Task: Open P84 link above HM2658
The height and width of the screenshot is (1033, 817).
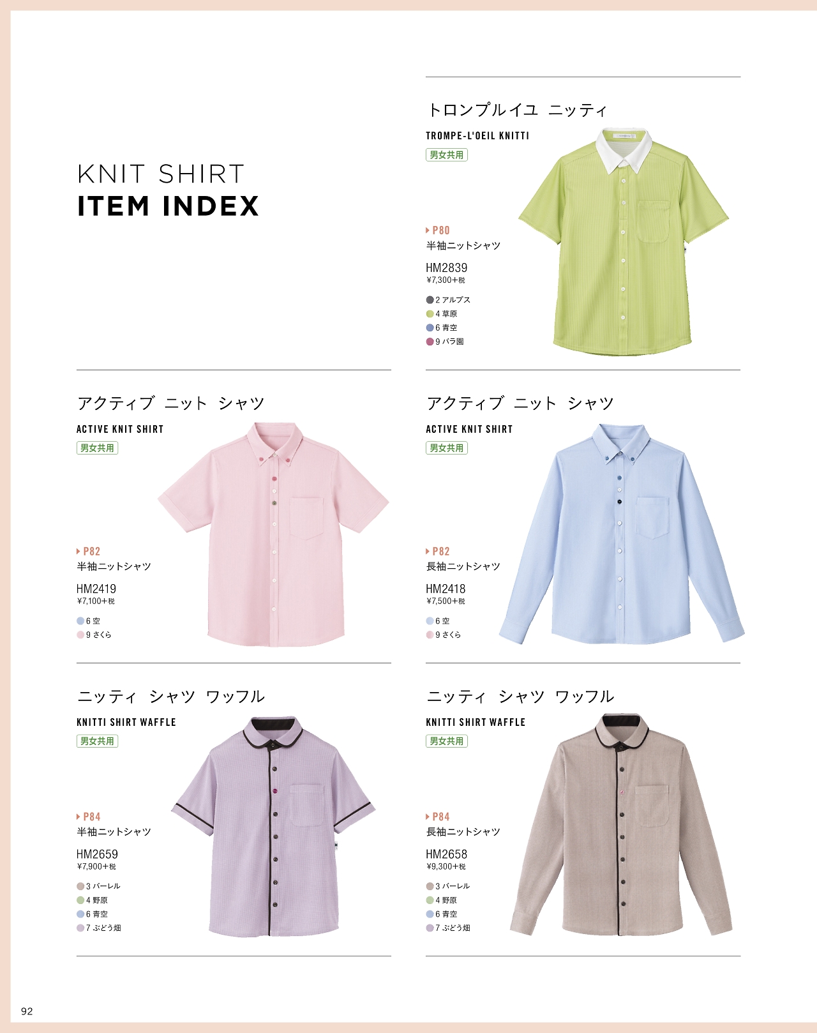Action: click(x=438, y=817)
